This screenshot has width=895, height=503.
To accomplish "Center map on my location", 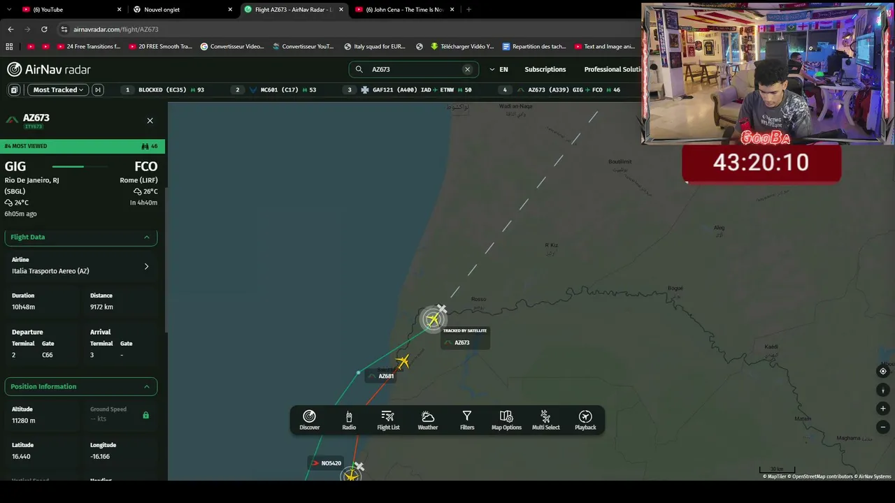I will (x=883, y=372).
